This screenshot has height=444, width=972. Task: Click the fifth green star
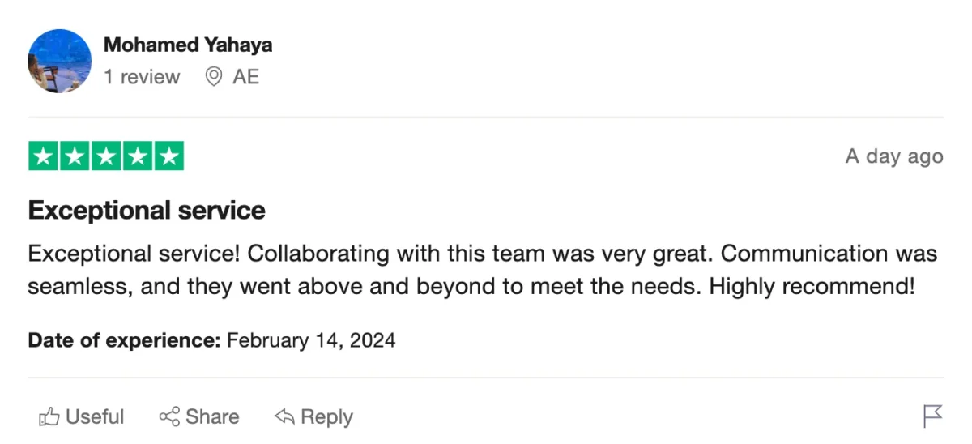tap(168, 156)
